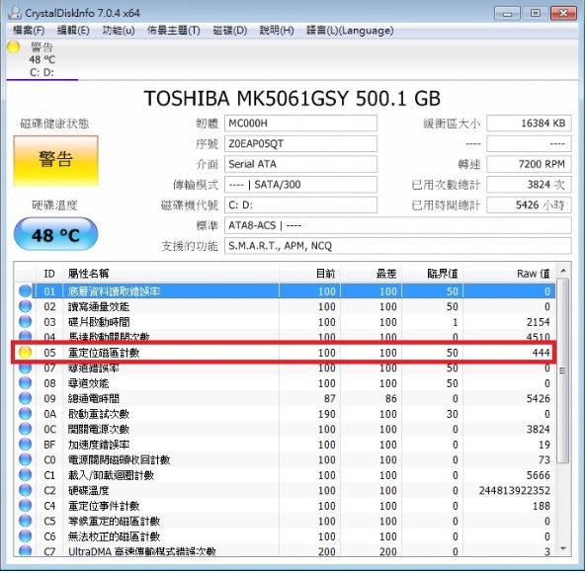Select the 重定位磁區計數 attribute row
Screen dimensions: 585x573
click(x=285, y=352)
